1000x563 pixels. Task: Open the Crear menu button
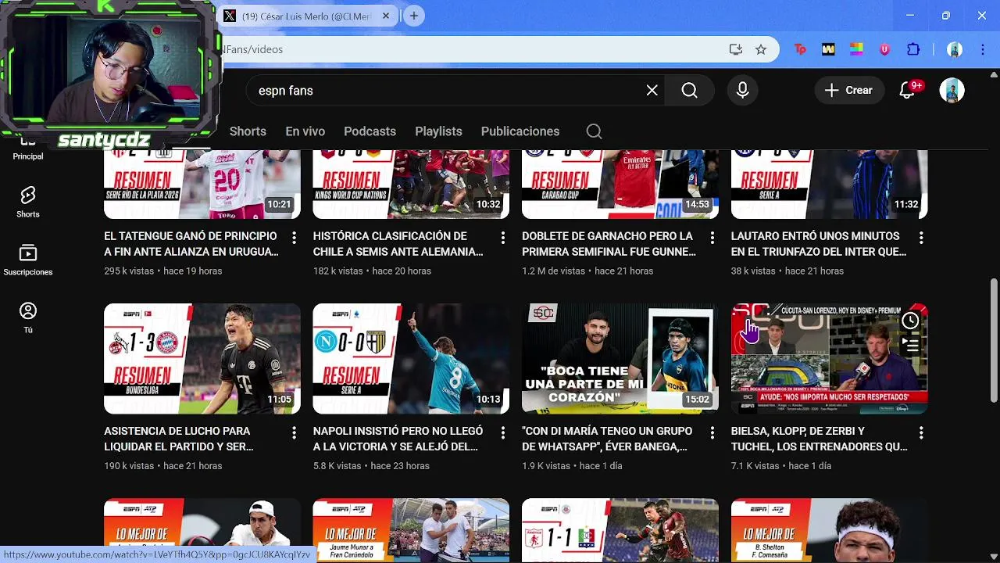[849, 91]
